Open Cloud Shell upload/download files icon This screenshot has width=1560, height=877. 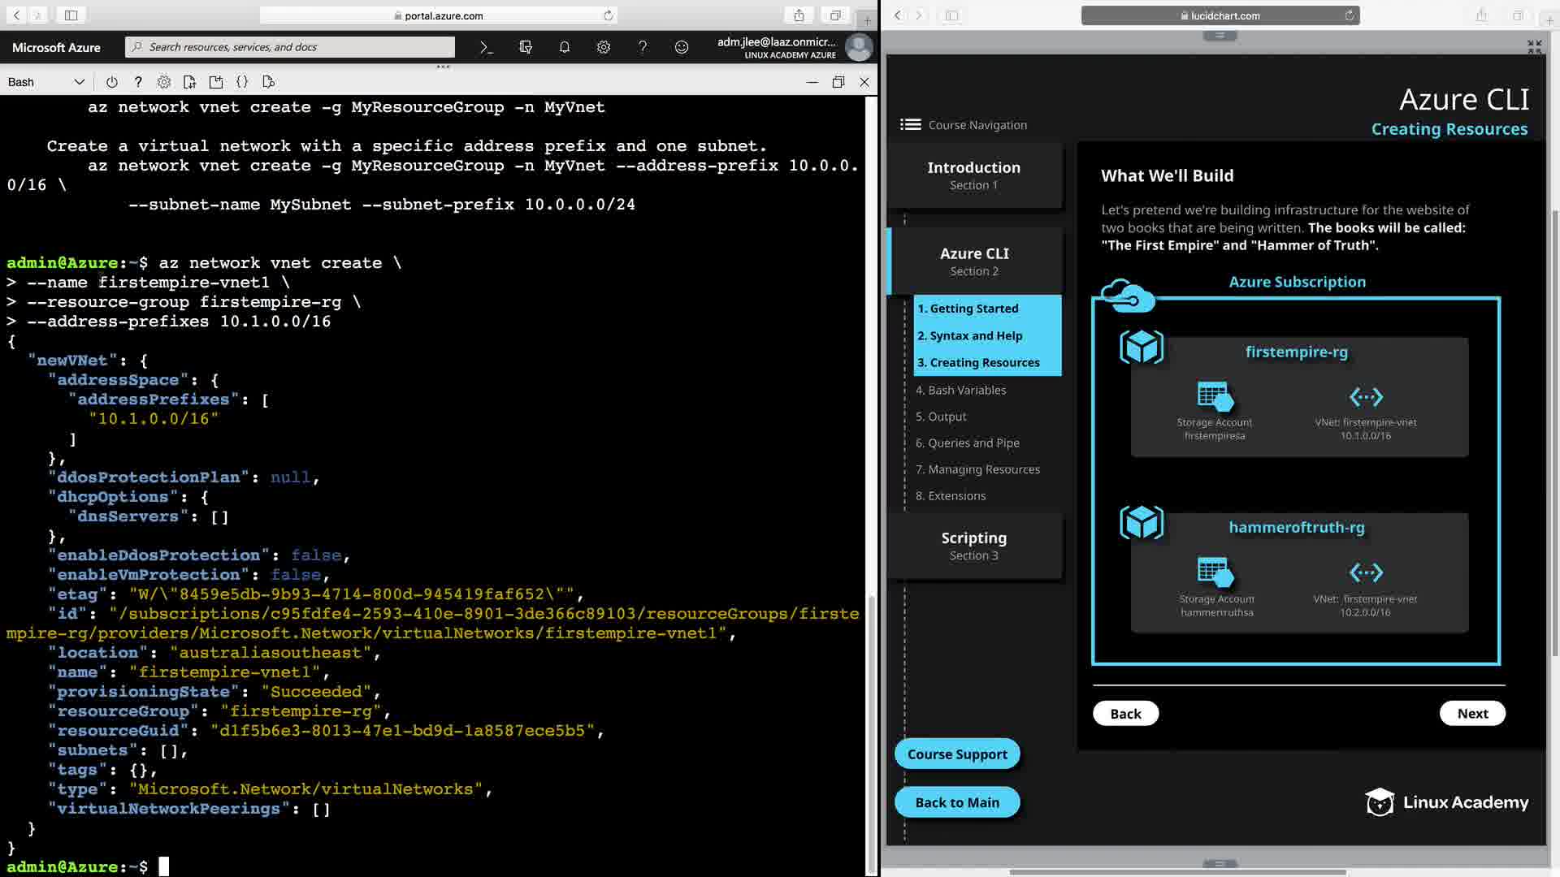pos(189,82)
